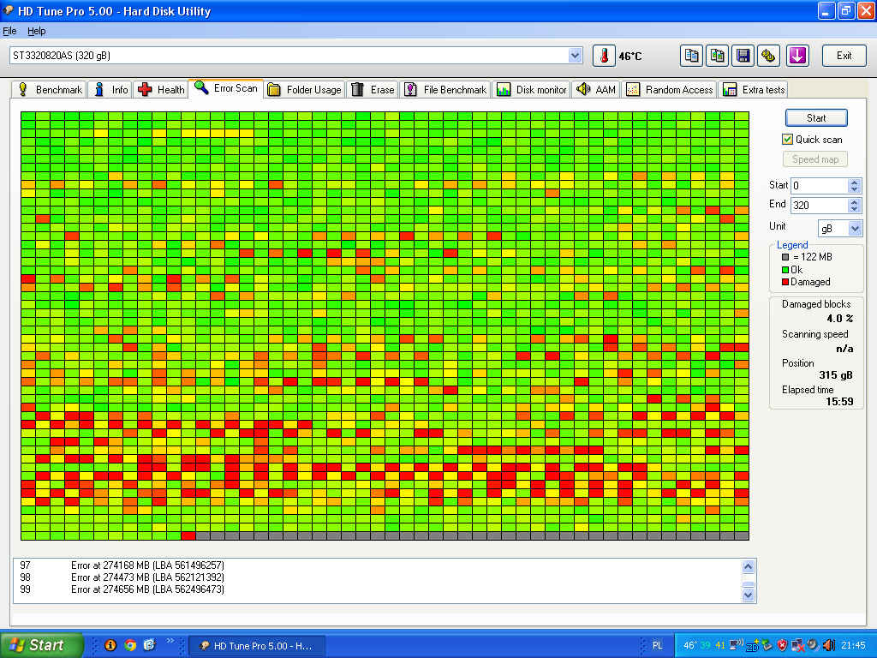Viewport: 877px width, 658px height.
Task: Click the disabled Speed map button
Action: pos(815,159)
